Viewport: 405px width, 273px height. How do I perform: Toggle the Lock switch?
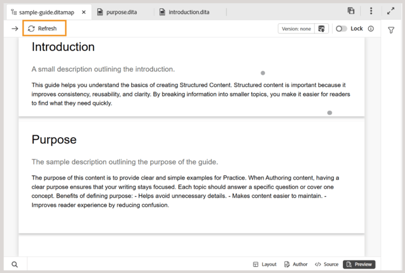(x=341, y=29)
